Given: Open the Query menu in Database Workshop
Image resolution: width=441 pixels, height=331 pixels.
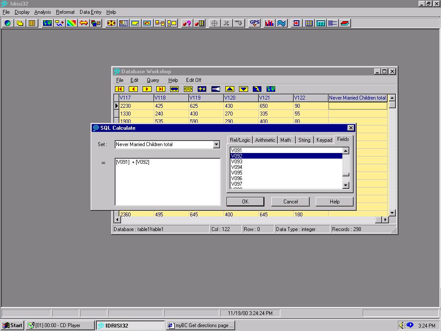Looking at the screenshot, I should point(153,80).
